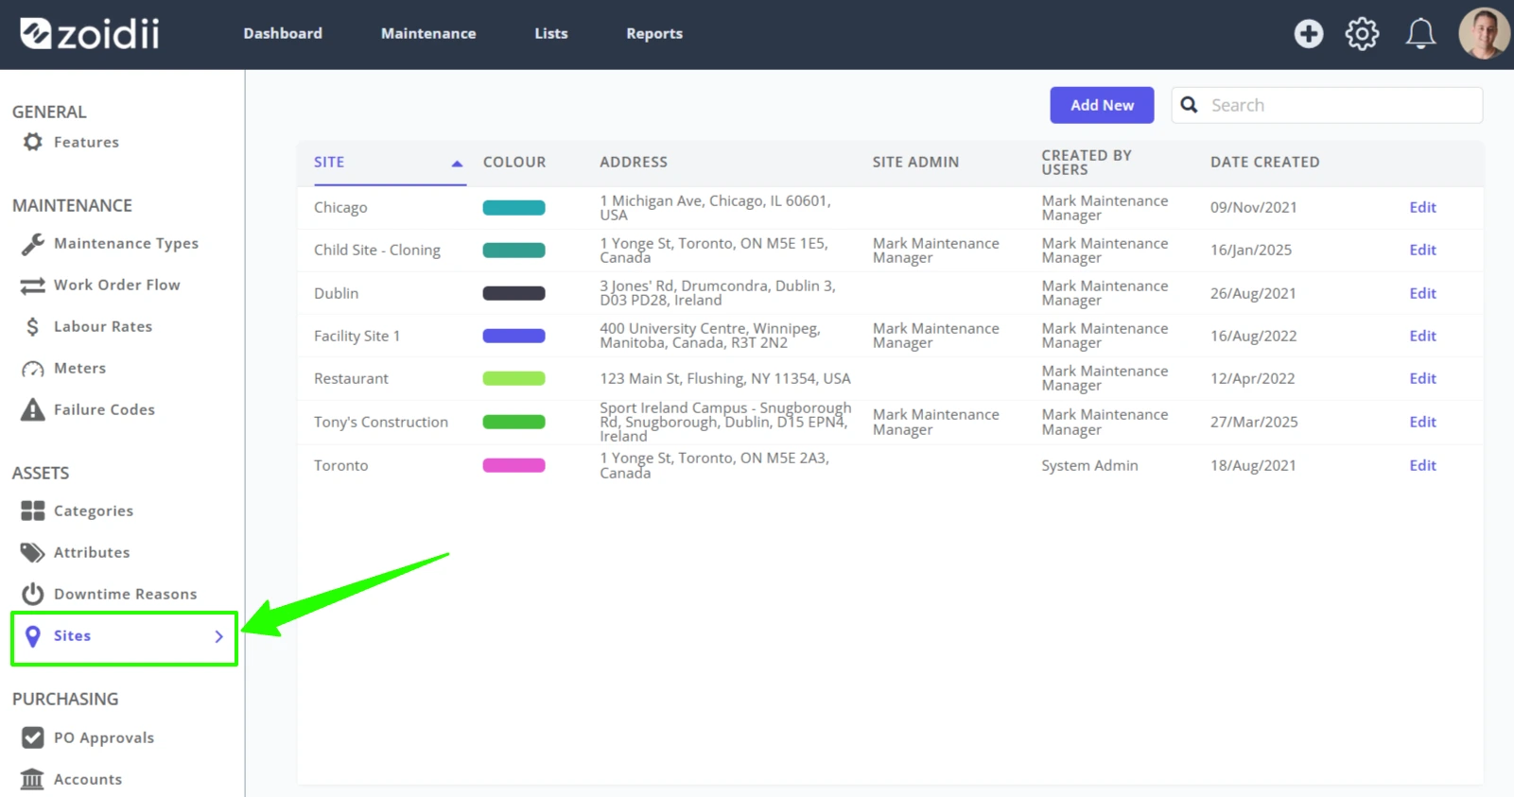Expand the Sites chevron in sidebar
Viewport: 1514px width, 797px height.
218,636
